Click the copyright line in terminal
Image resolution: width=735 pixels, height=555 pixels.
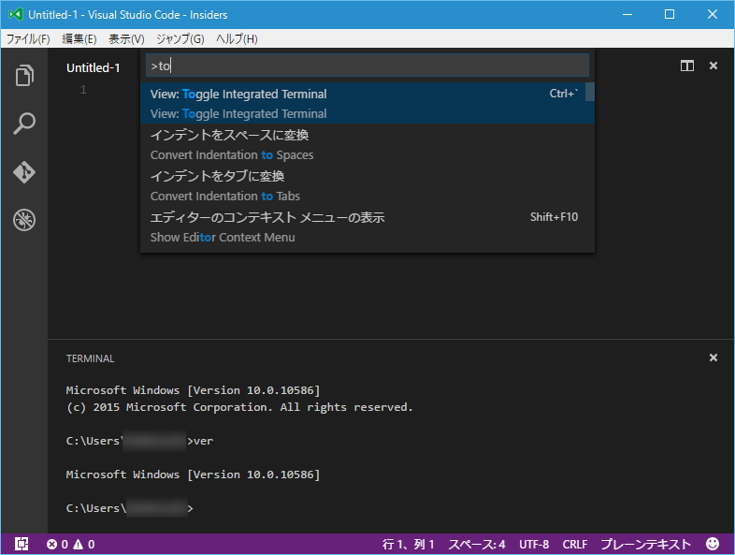[x=239, y=407]
